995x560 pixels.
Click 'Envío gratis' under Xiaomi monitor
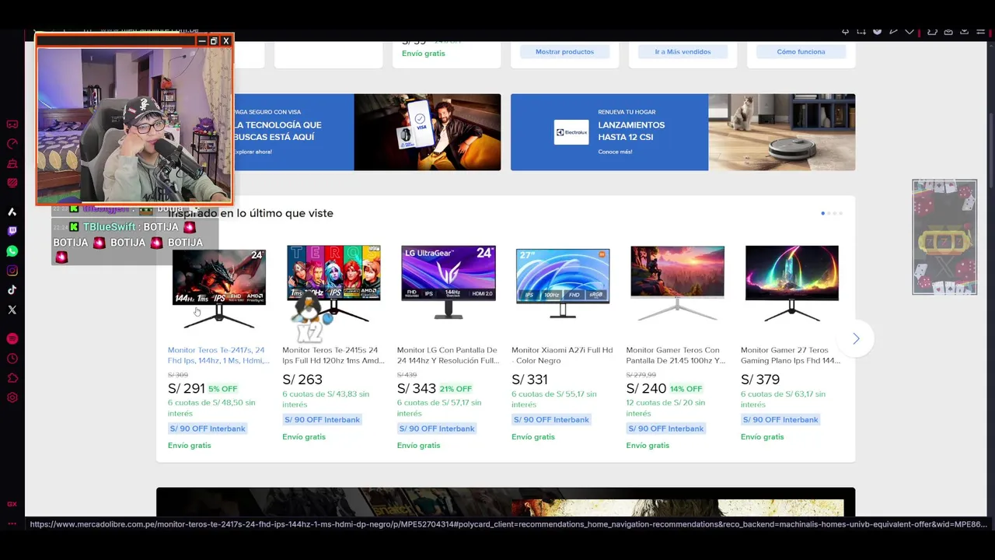coord(533,437)
